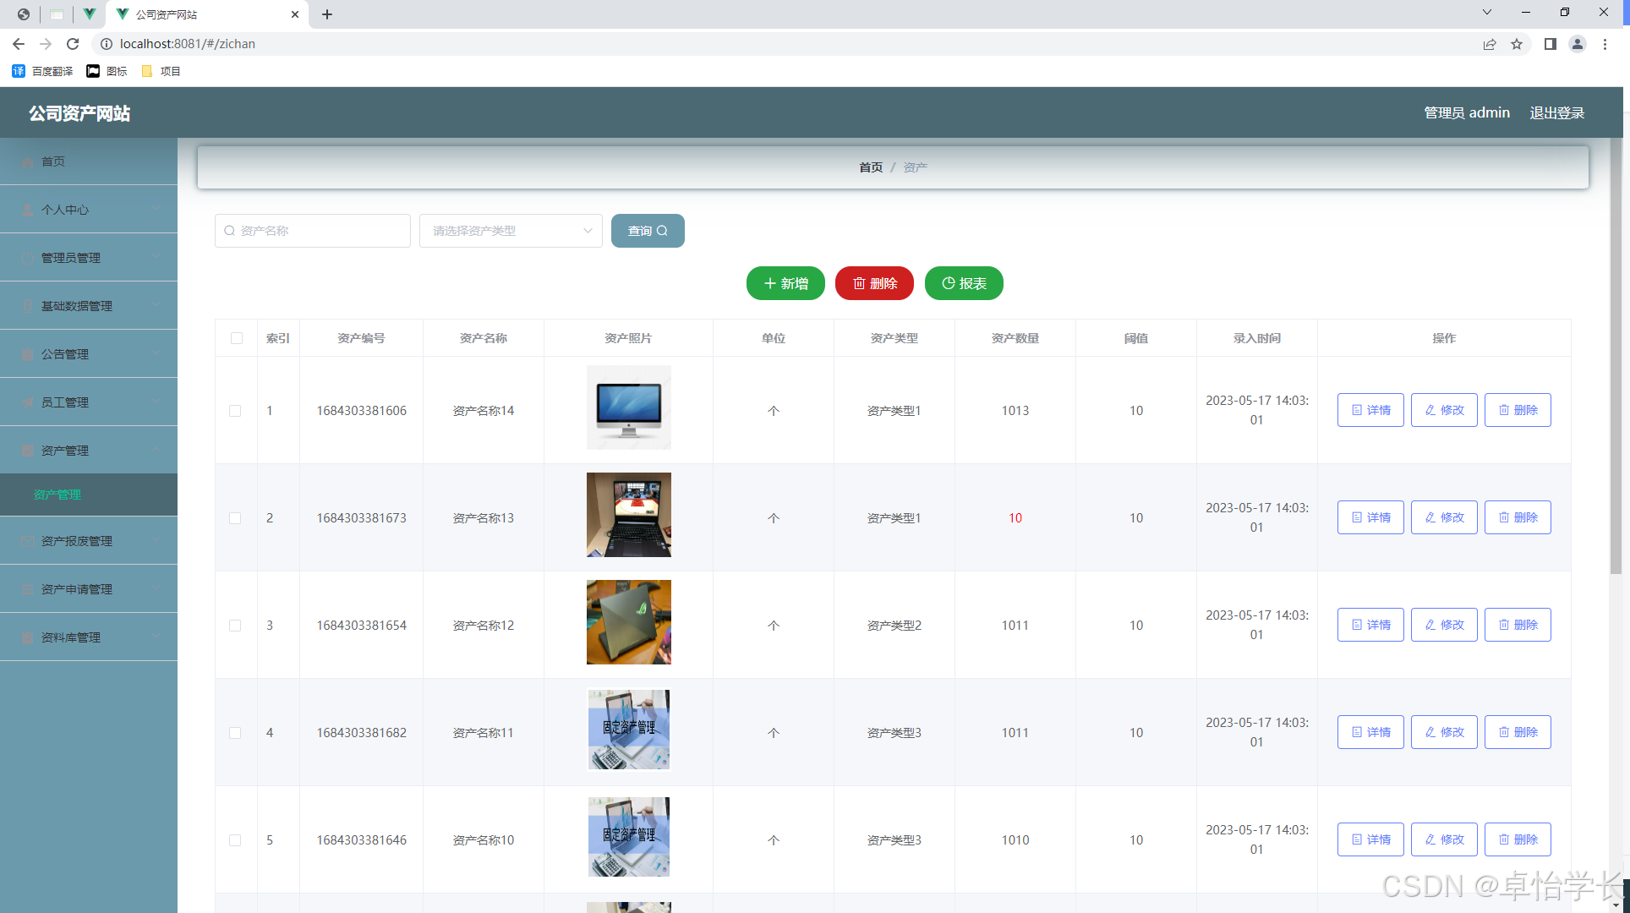Select the 资产管理 submenu item
The height and width of the screenshot is (913, 1630).
57,495
